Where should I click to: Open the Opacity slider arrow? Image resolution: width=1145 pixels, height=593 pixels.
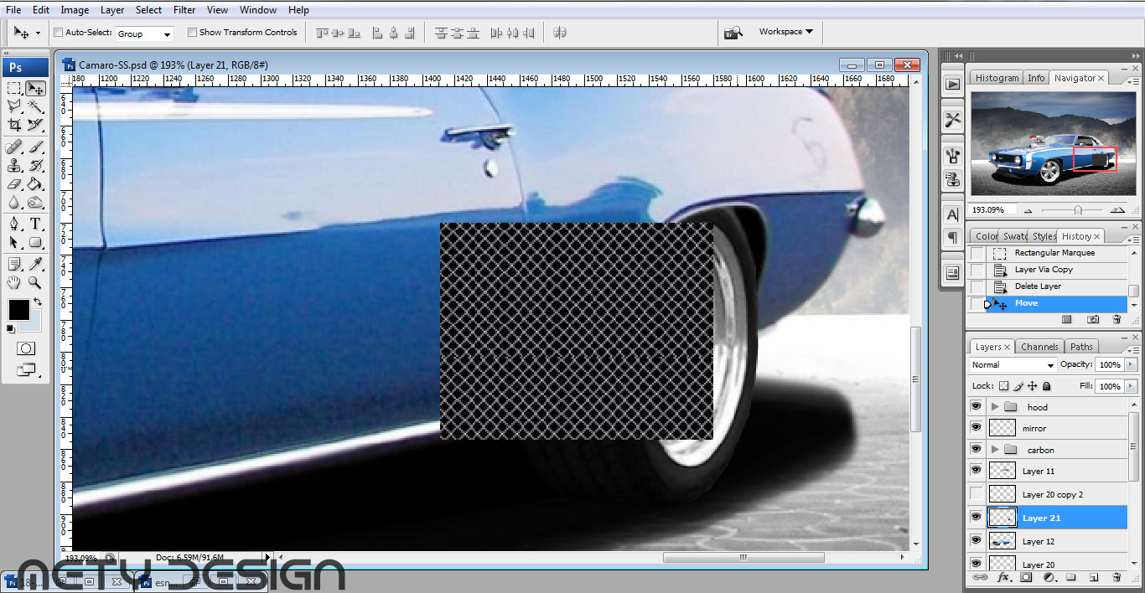click(1132, 365)
